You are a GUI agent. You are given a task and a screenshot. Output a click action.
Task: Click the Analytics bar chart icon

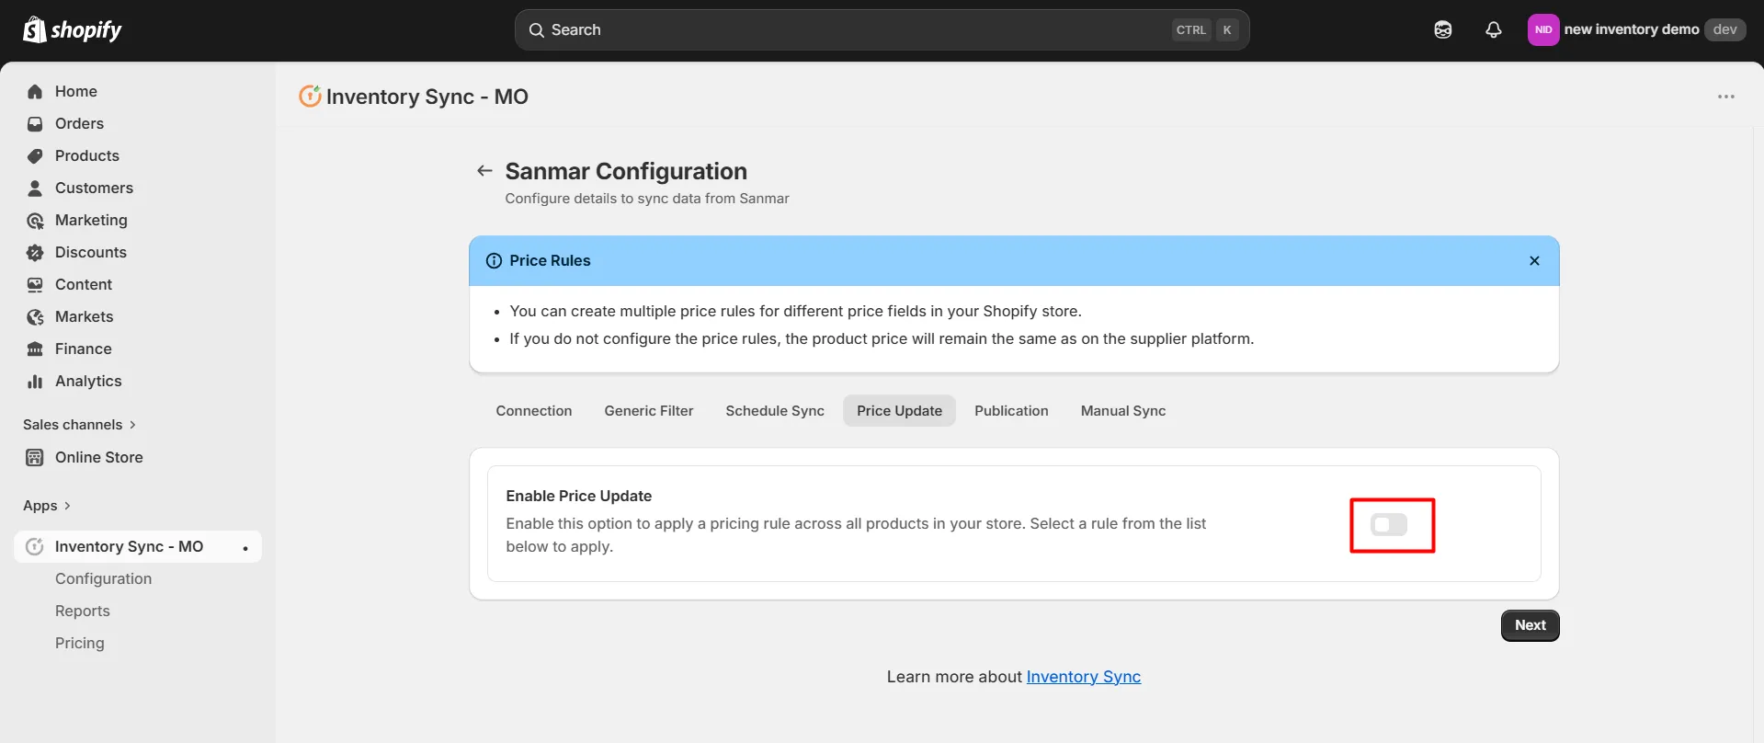point(35,382)
